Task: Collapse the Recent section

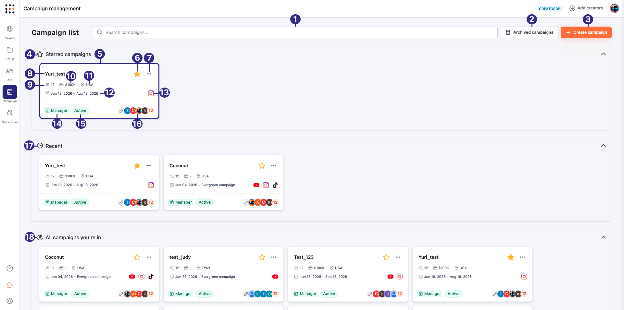Action: point(604,146)
